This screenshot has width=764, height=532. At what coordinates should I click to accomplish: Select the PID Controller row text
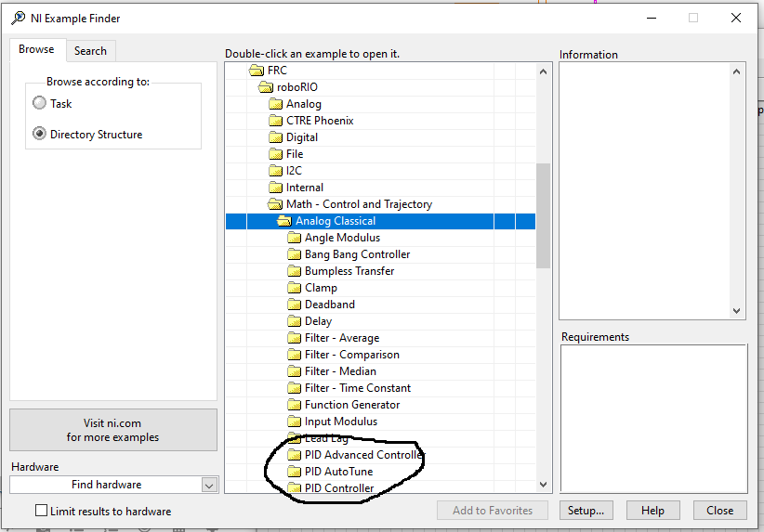(x=339, y=487)
